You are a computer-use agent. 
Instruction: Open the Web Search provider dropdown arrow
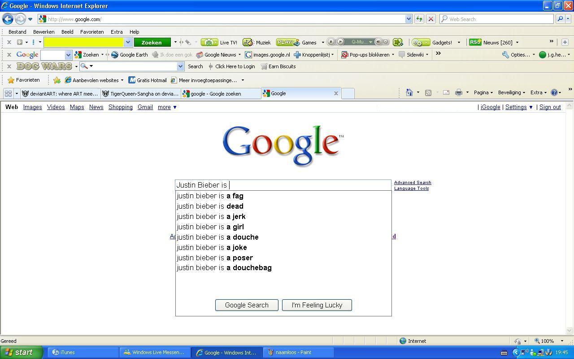pos(568,19)
